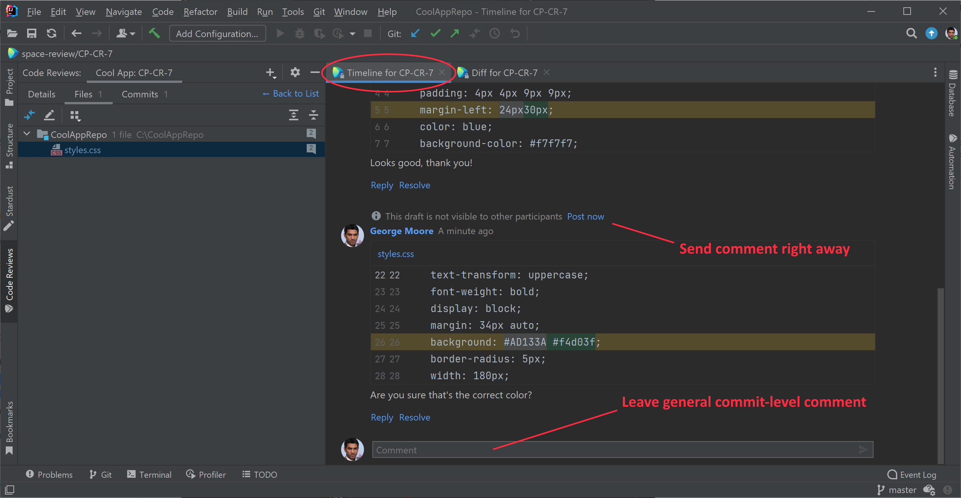The height and width of the screenshot is (498, 961).
Task: Click the Collapse All icon in Files toolbar
Action: [x=314, y=115]
